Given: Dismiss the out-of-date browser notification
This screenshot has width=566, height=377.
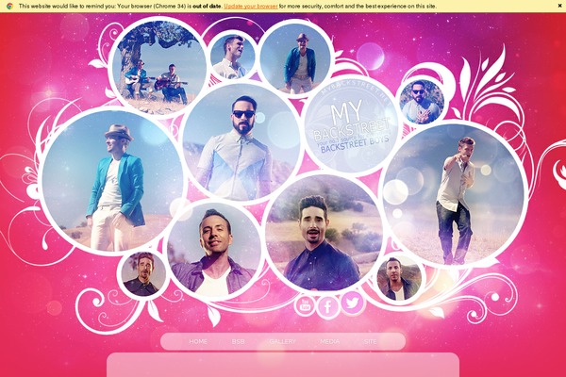Looking at the screenshot, I should [558, 6].
